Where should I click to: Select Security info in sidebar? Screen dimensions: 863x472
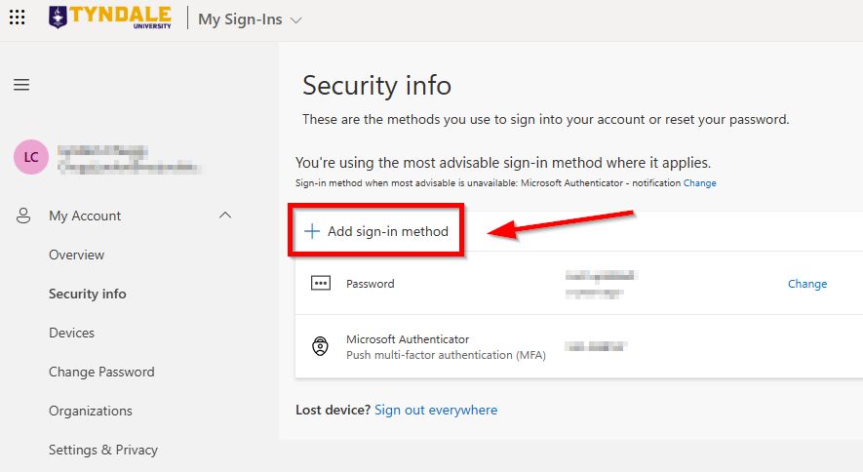coord(87,294)
